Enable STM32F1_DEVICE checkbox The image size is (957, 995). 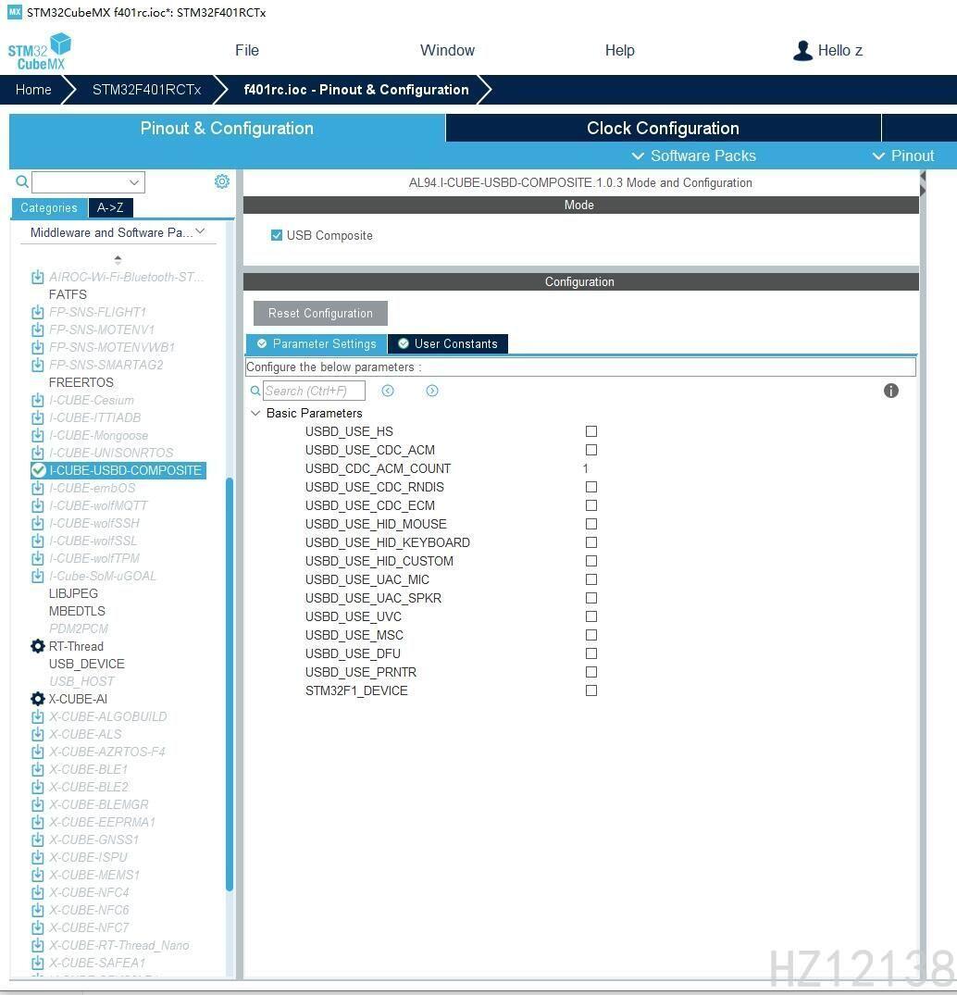(591, 690)
